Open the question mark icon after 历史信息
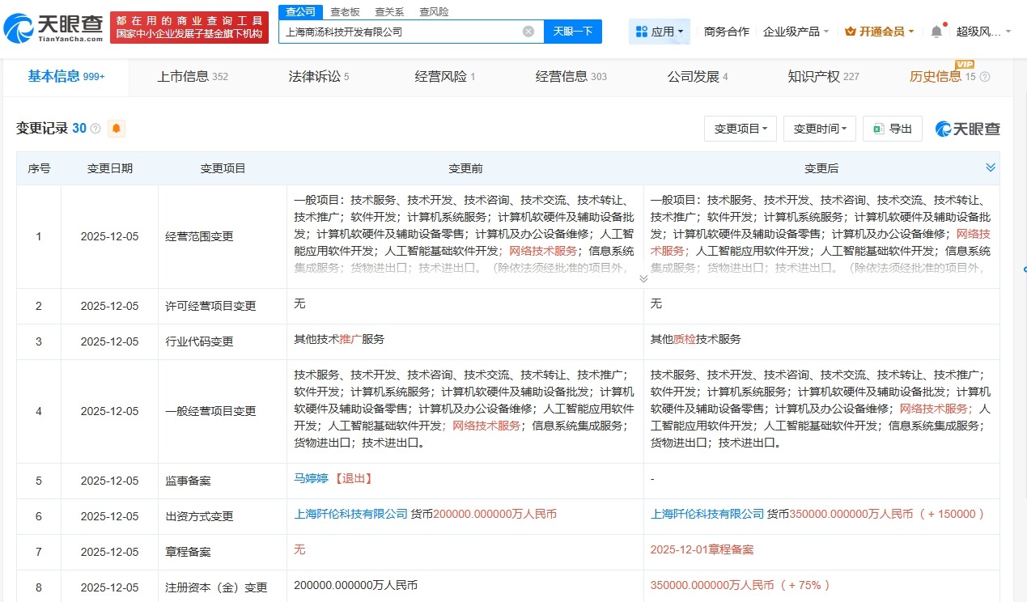 coord(985,78)
